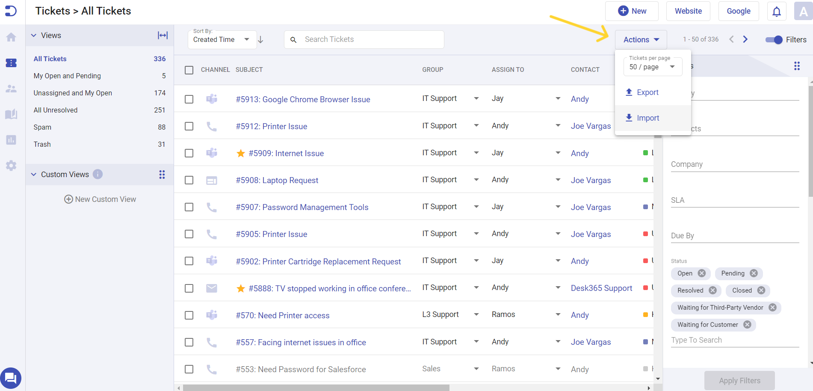Open ticket #5913: Google Chrome Browser Issue
This screenshot has height=391, width=813.
tap(303, 99)
